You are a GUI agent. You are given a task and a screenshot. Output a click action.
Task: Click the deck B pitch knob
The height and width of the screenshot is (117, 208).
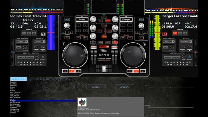(141, 25)
